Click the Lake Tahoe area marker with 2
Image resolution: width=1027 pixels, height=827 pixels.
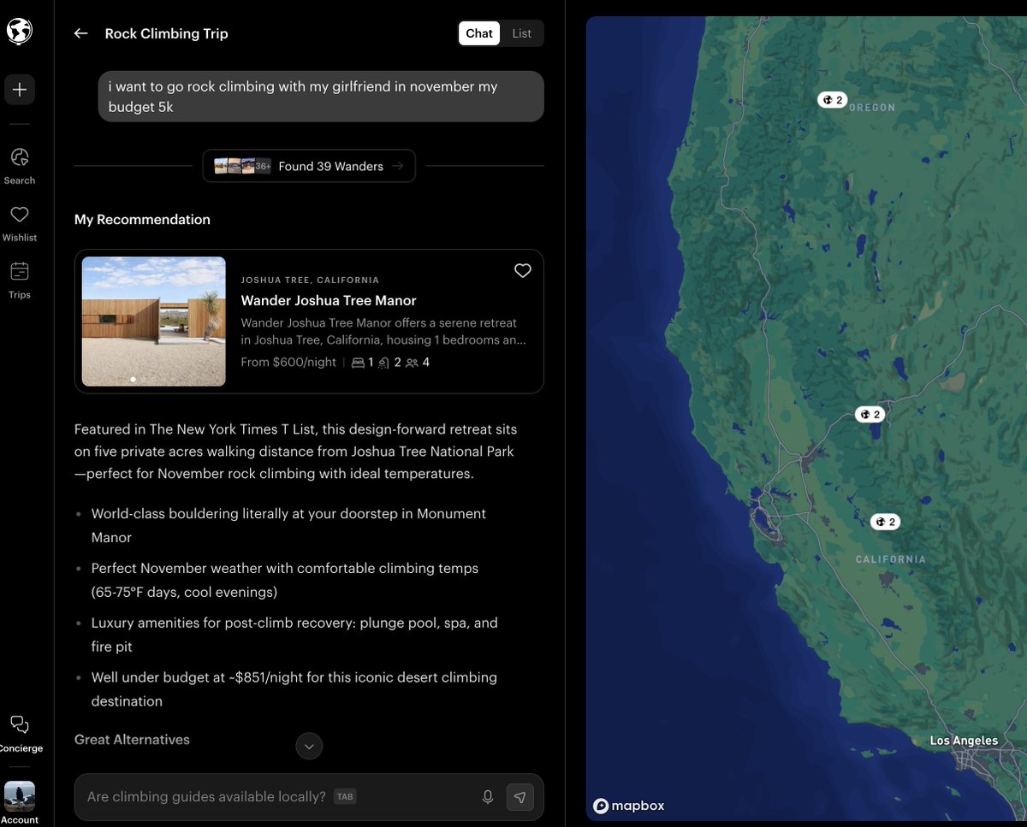(x=869, y=415)
